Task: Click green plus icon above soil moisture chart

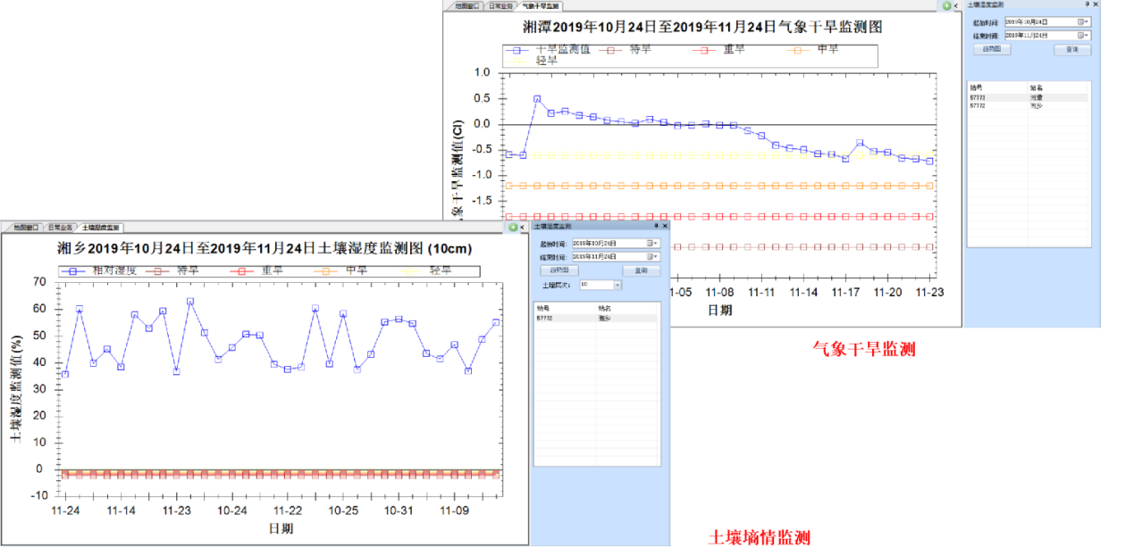Action: pyautogui.click(x=513, y=228)
